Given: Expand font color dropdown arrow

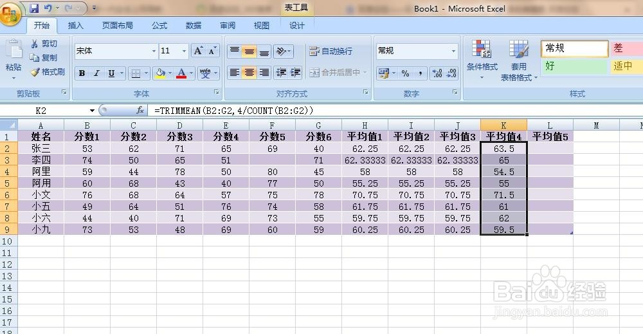Looking at the screenshot, I should coord(191,73).
